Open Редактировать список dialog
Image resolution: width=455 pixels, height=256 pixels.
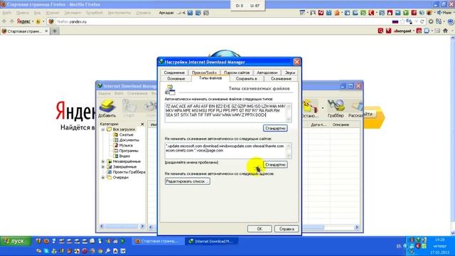coord(187,181)
